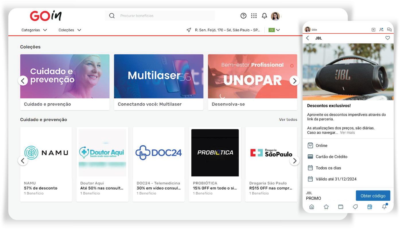Open UNOPAR 'Bem-estar Profissional' banner
Screen dimensions: 400x230
coord(253,76)
